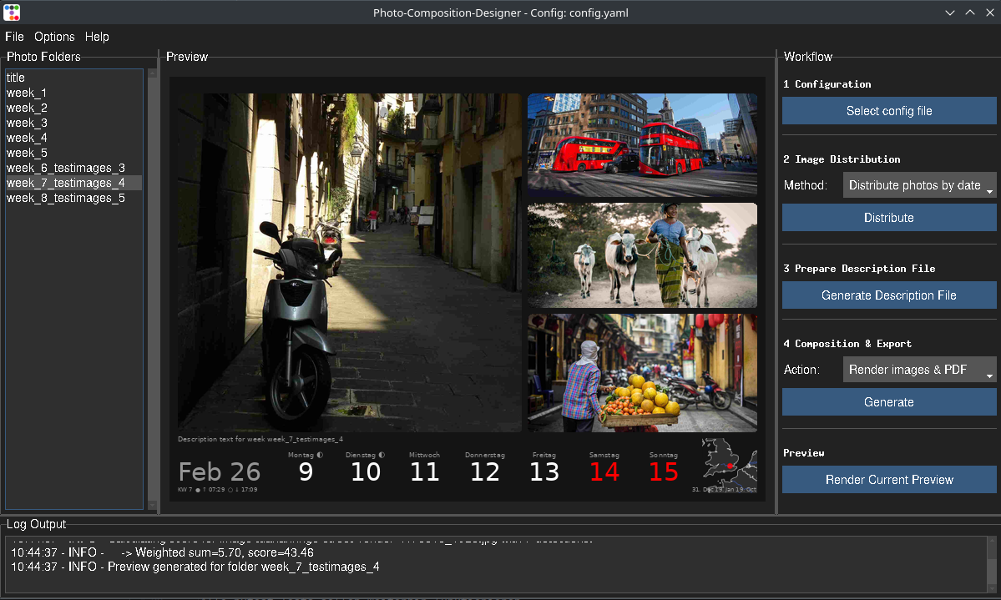This screenshot has width=1001, height=600.
Task: Select the week_6_testimages_3 folder
Action: [74, 168]
